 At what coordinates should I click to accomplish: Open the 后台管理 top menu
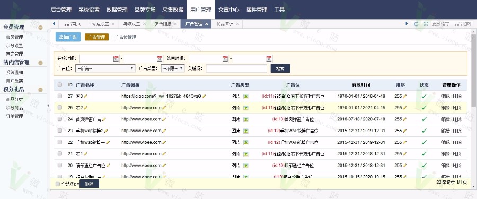click(x=61, y=10)
